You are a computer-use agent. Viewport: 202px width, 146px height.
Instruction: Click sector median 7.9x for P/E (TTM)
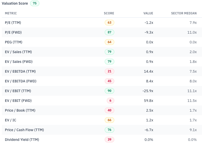(193, 23)
